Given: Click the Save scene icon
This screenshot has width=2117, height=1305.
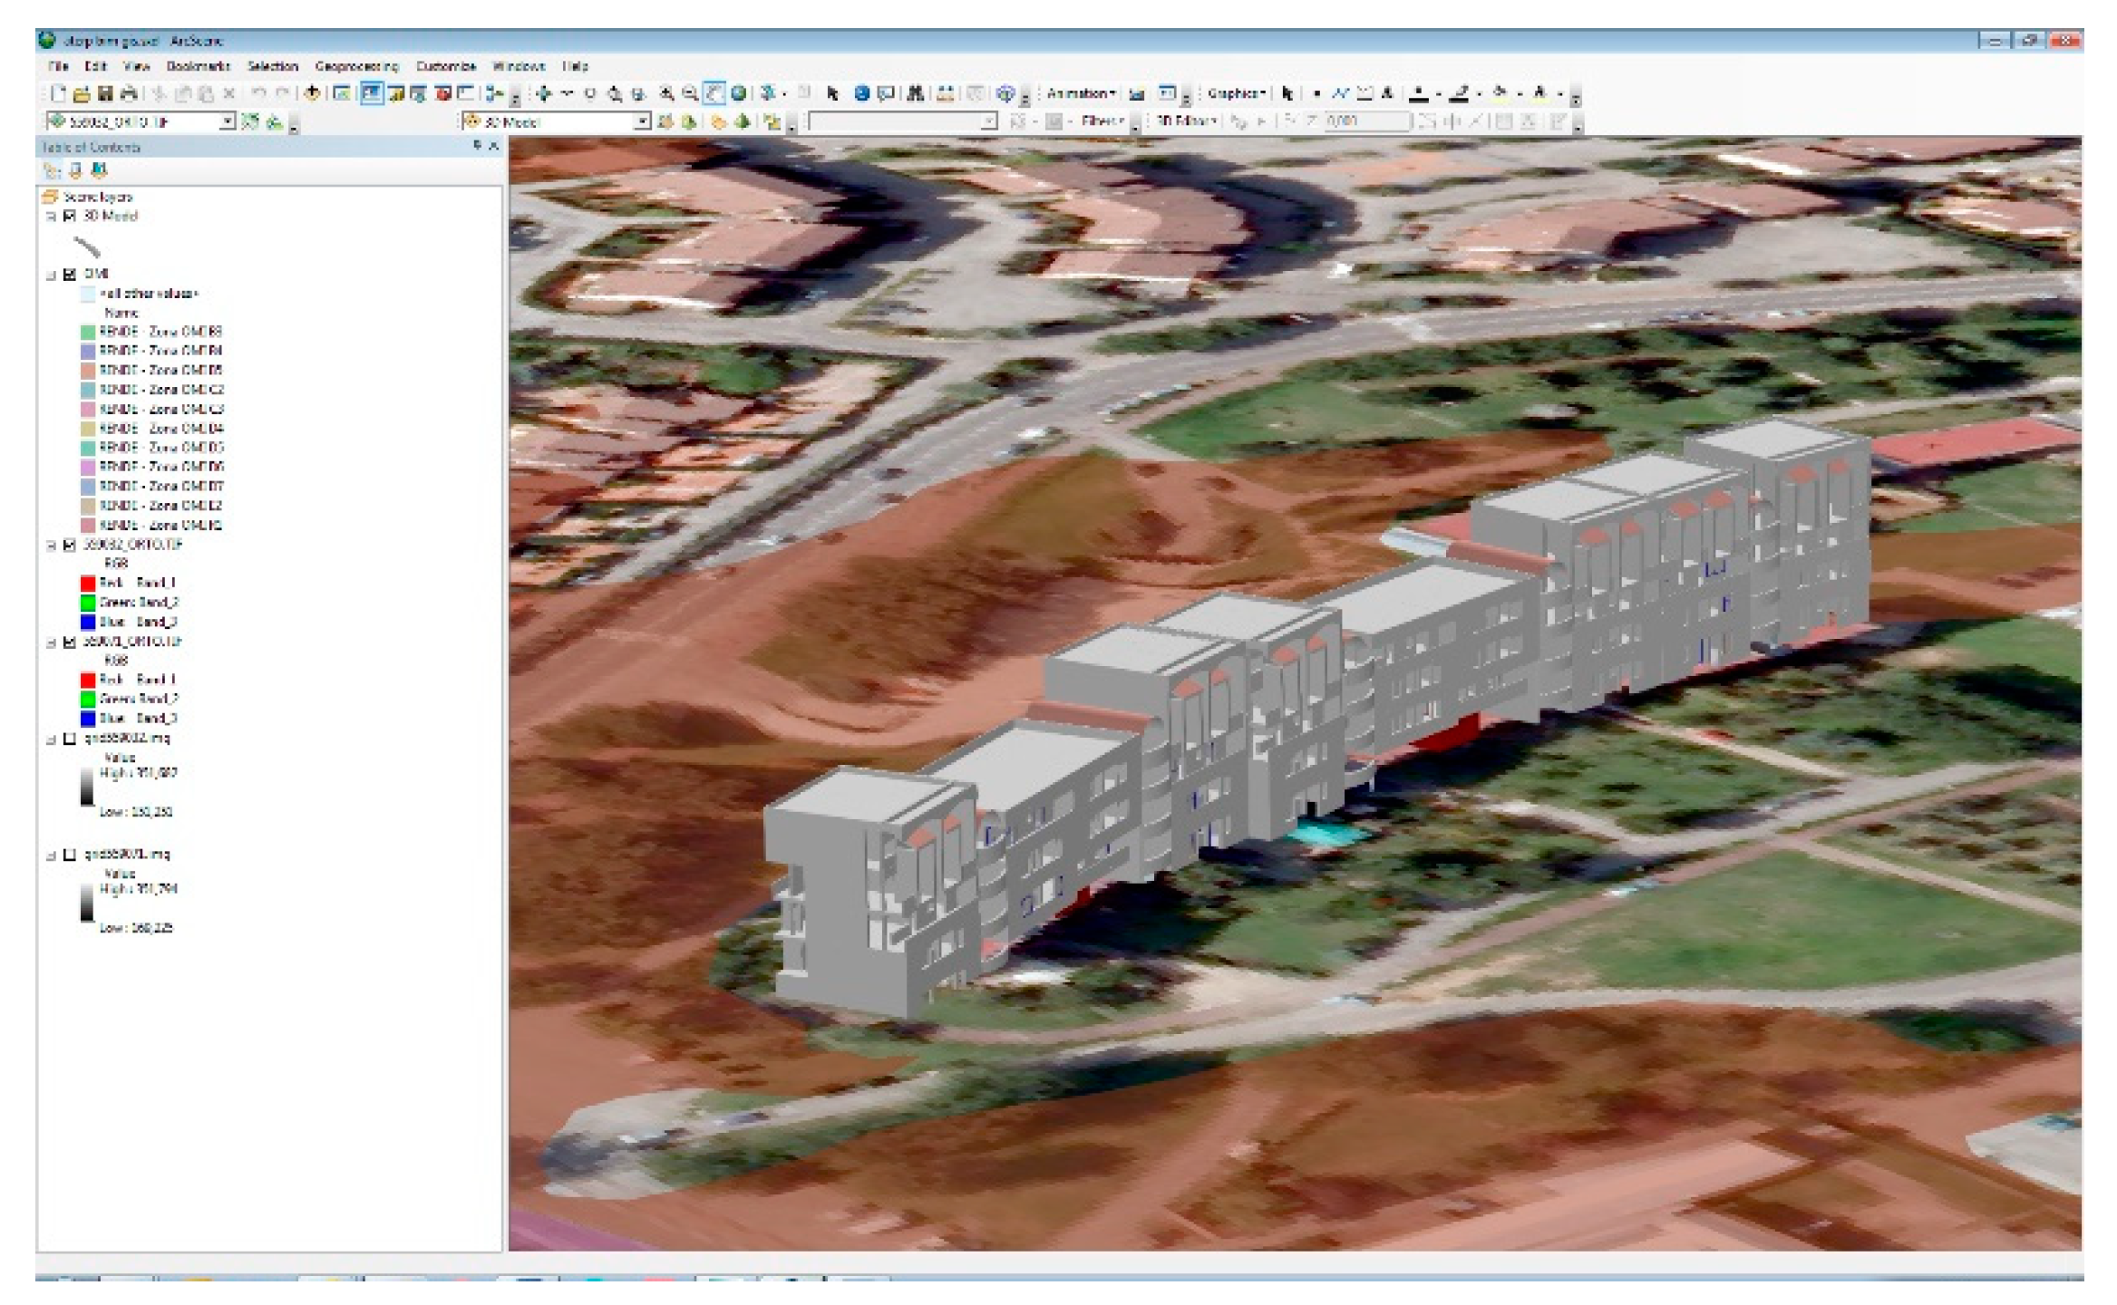Looking at the screenshot, I should pyautogui.click(x=105, y=93).
